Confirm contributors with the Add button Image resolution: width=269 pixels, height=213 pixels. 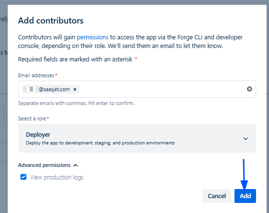tap(245, 196)
